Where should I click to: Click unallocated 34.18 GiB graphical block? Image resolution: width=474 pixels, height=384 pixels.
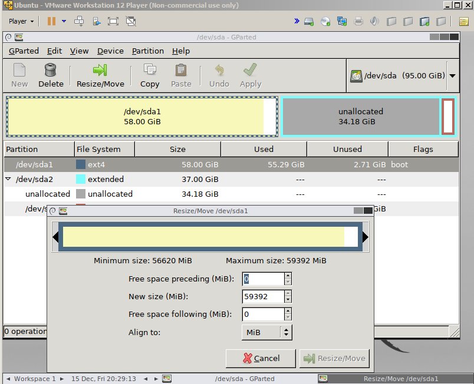pyautogui.click(x=361, y=117)
